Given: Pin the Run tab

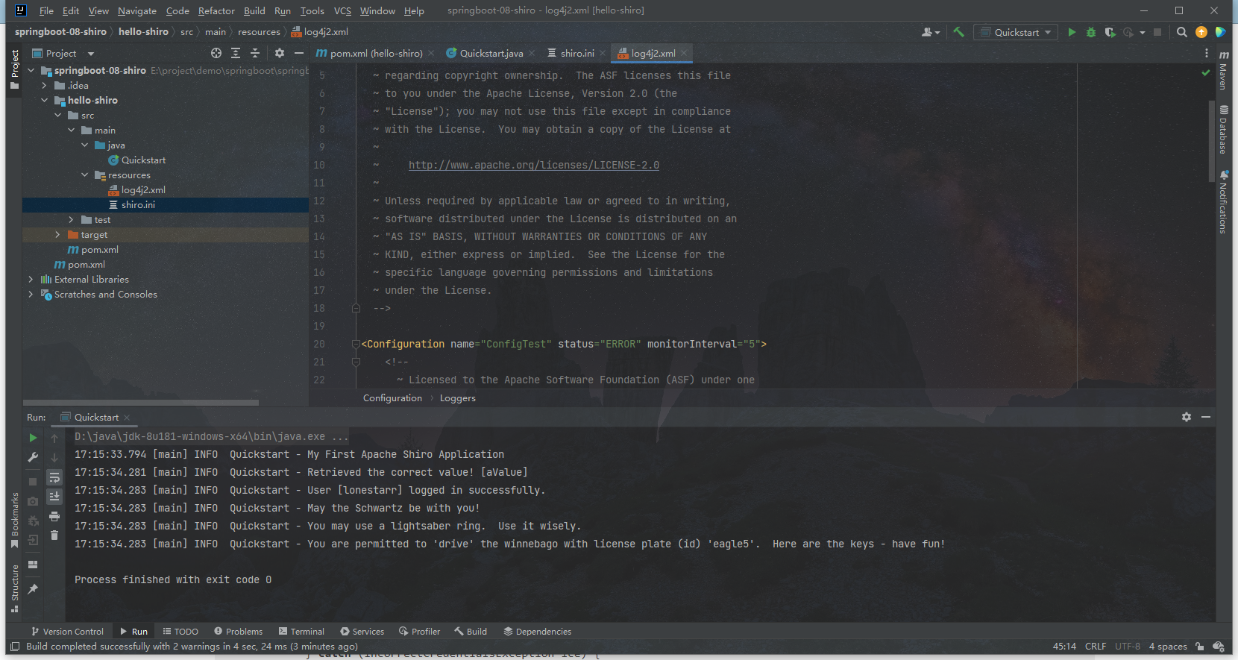Looking at the screenshot, I should coord(33,589).
